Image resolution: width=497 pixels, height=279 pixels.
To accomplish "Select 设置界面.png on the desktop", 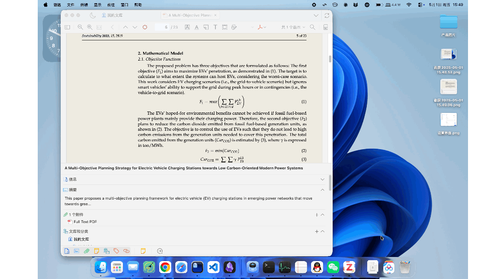I will pyautogui.click(x=449, y=123).
